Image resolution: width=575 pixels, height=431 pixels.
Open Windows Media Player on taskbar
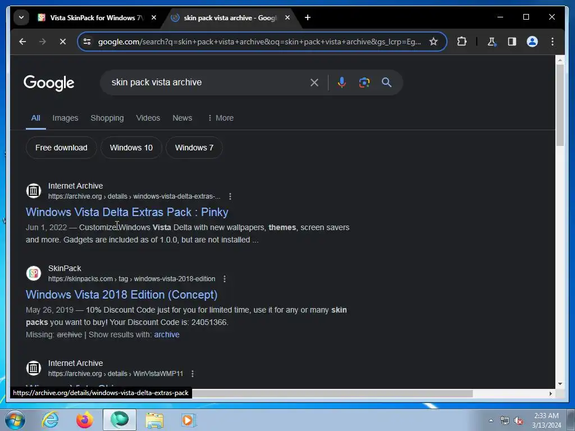coord(189,420)
